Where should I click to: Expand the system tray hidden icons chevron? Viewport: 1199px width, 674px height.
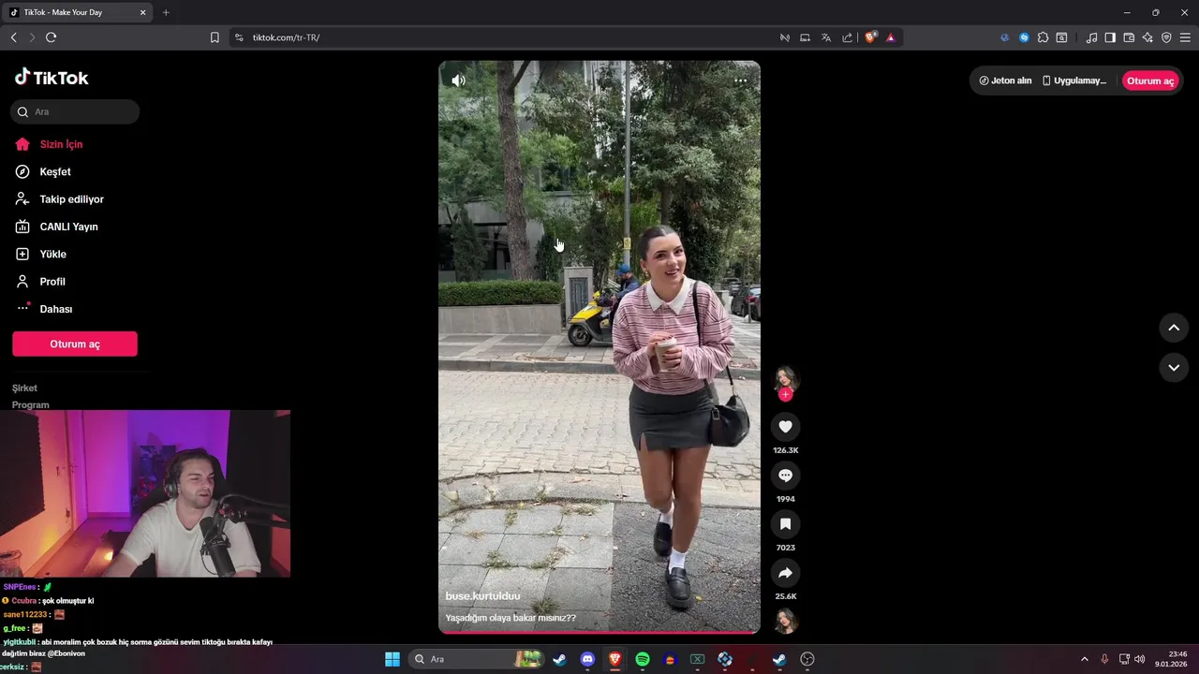tap(1085, 659)
